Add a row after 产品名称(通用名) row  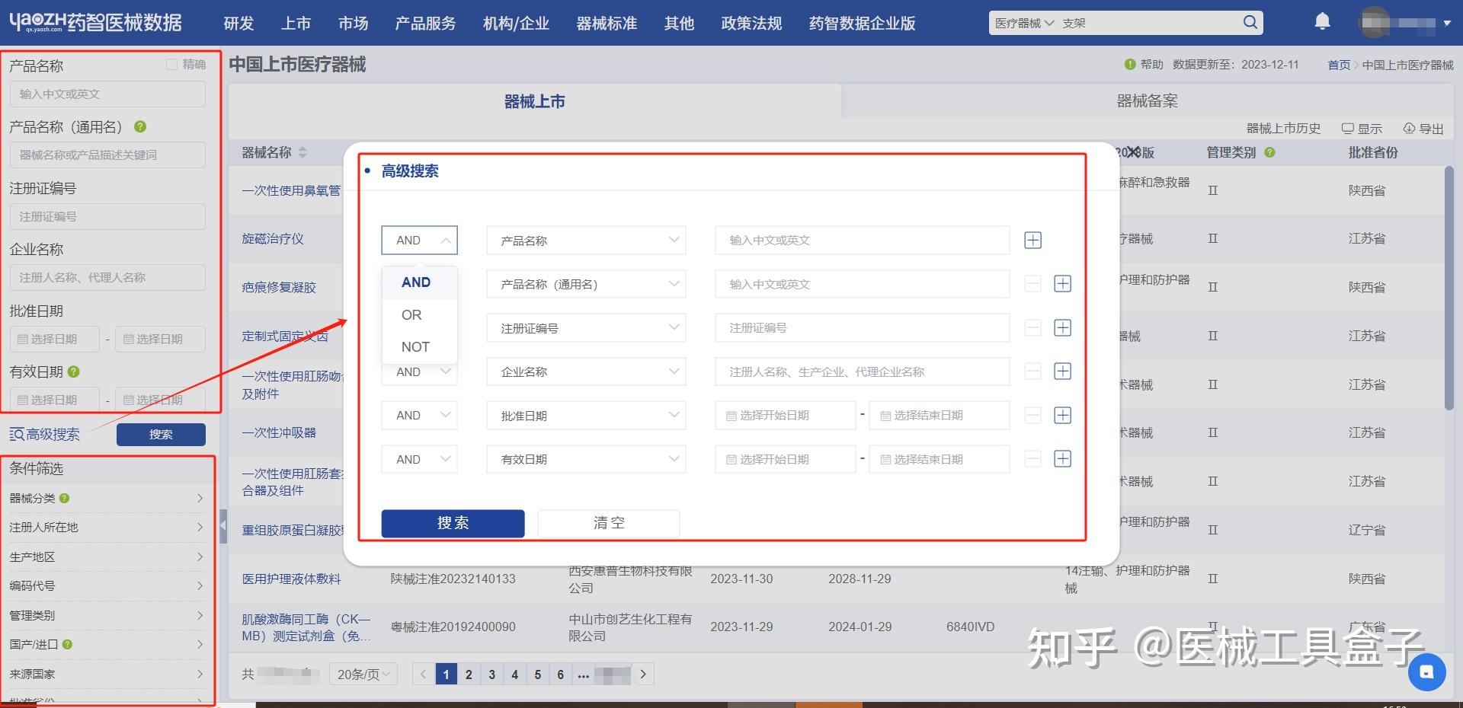1062,284
